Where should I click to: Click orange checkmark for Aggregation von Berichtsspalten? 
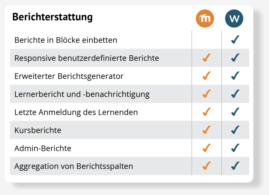pyautogui.click(x=207, y=166)
